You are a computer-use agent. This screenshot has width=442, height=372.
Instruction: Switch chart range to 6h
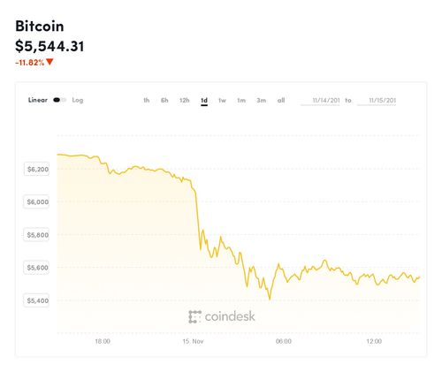click(164, 101)
